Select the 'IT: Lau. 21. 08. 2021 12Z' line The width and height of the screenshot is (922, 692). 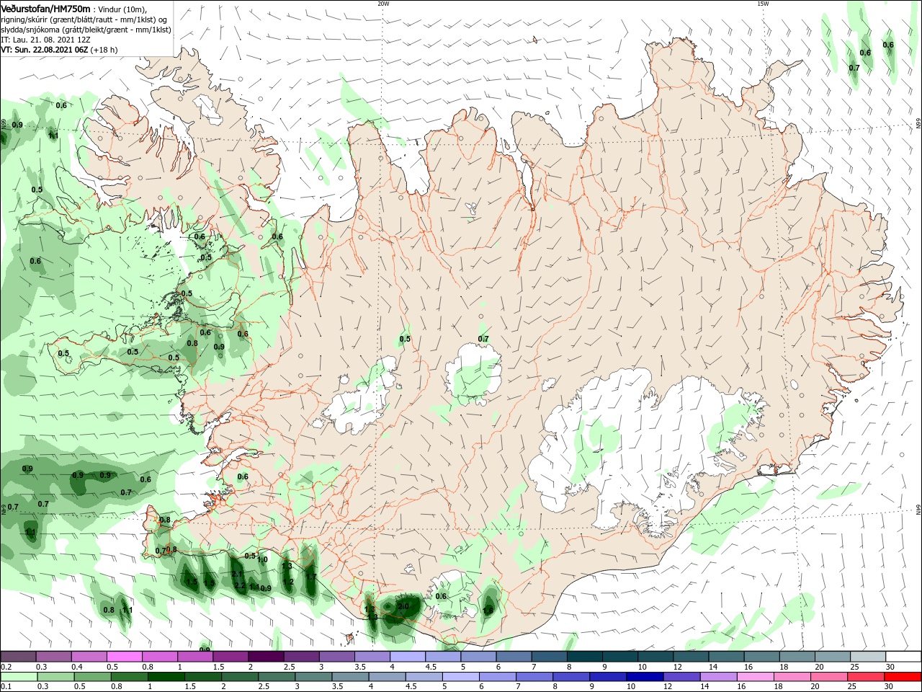(x=45, y=40)
